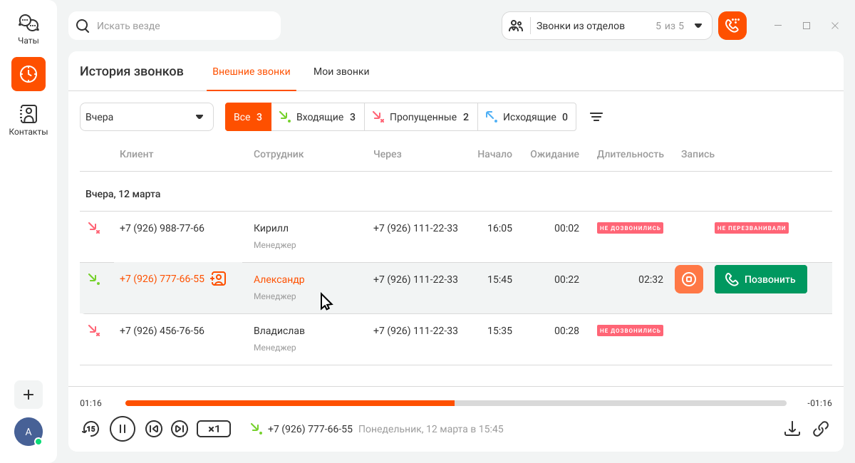Open the Чаты section in sidebar
Screen dimensions: 855x463
(28, 30)
